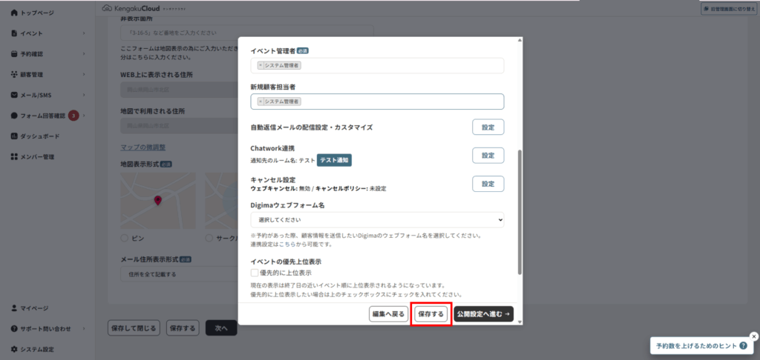Viewport: 760px width, 360px height.
Task: Select the ピン radio button
Action: click(124, 239)
